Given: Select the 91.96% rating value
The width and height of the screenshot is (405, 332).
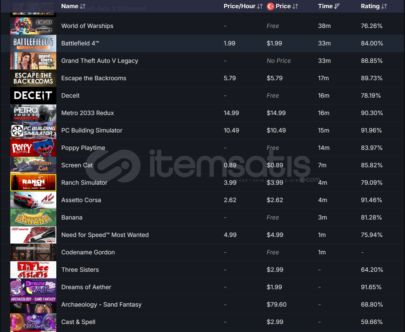Looking at the screenshot, I should click(x=371, y=130).
